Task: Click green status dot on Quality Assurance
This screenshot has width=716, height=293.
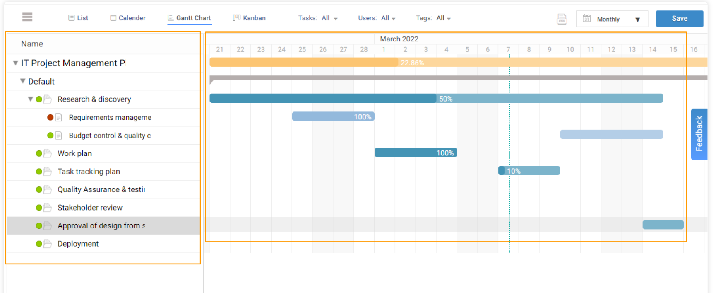Action: pyautogui.click(x=39, y=189)
